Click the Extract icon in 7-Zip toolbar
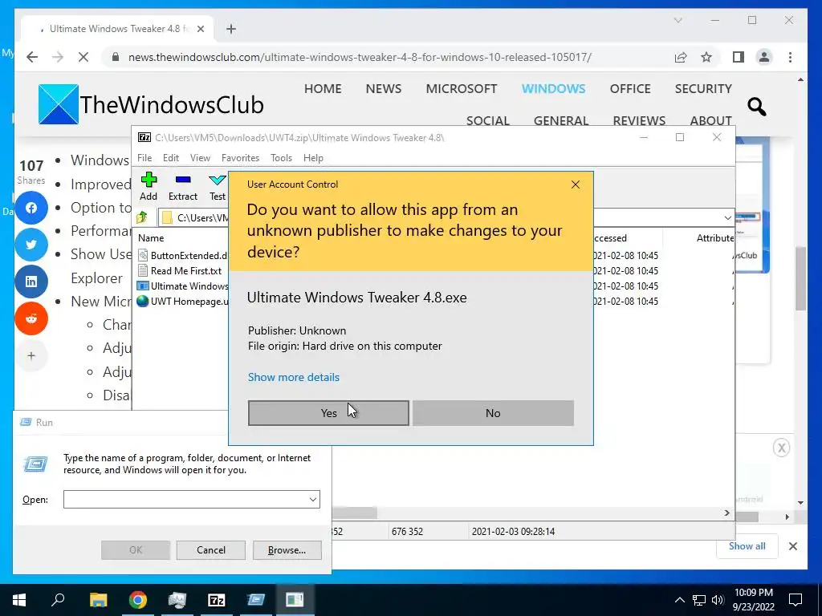This screenshot has height=616, width=822. point(182,186)
